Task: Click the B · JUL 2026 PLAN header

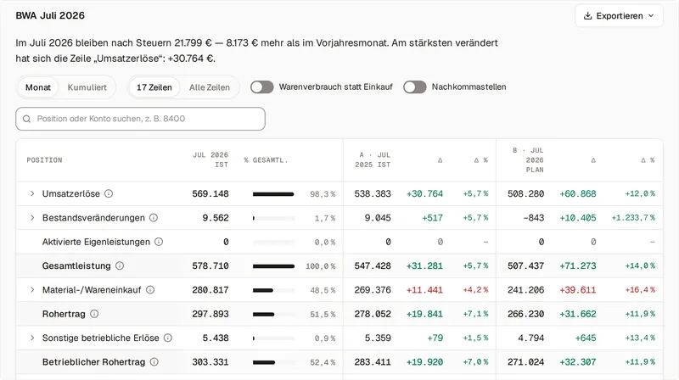Action: click(528, 160)
